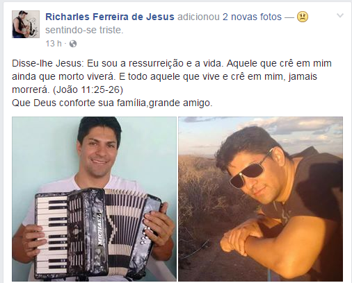The image size is (352, 283).
Task: Click the MICHAEL label on the accordion
Action: [x=99, y=230]
